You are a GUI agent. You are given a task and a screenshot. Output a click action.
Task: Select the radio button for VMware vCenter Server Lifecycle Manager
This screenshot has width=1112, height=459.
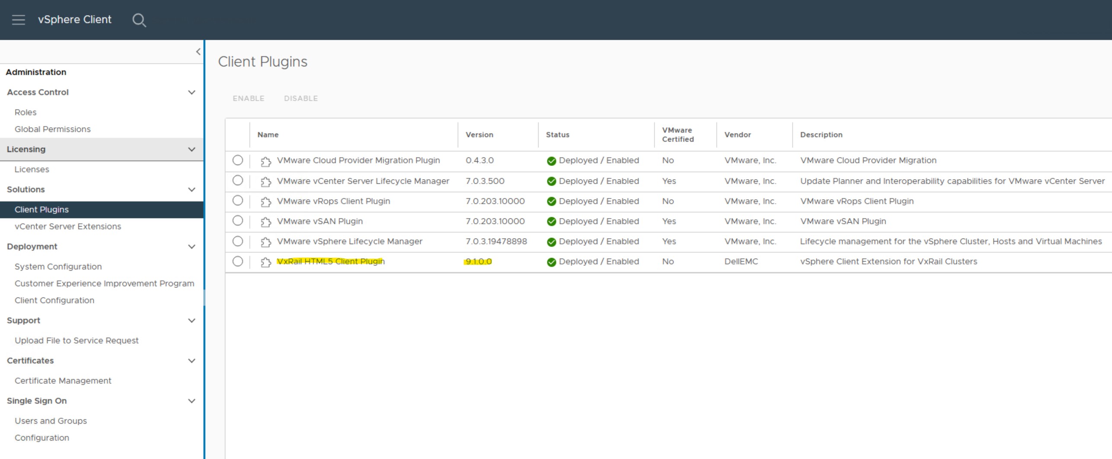click(237, 180)
